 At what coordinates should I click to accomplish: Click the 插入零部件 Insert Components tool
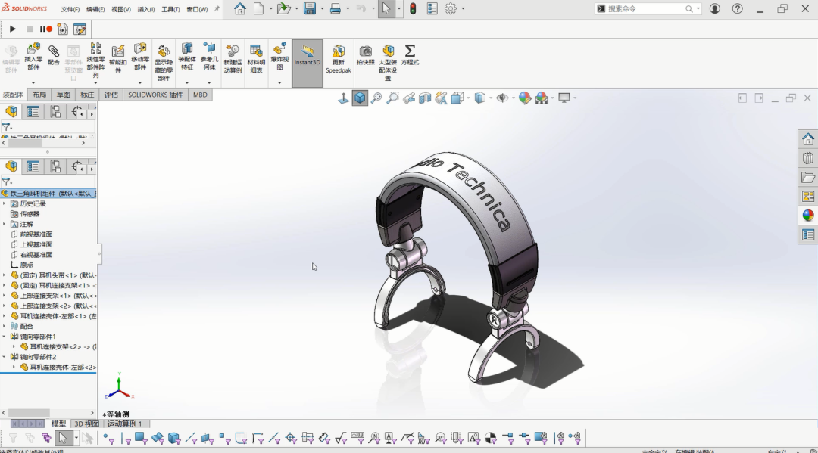click(33, 57)
